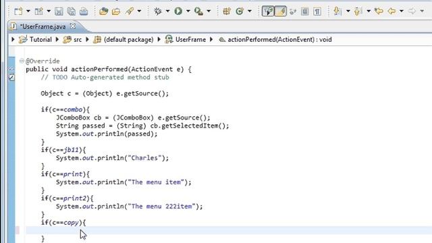Click the second new-item wizard icon

click(x=39, y=11)
